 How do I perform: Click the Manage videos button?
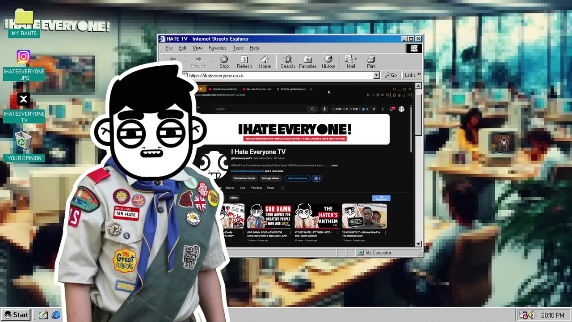point(270,178)
